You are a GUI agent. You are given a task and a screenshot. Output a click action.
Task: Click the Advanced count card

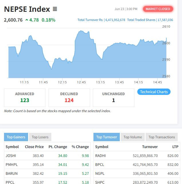point(25,97)
